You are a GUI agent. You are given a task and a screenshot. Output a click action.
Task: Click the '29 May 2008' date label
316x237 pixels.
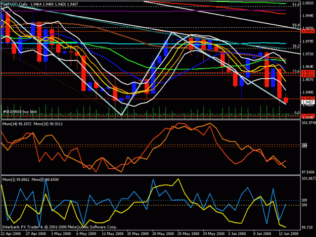pyautogui.click(x=214, y=234)
